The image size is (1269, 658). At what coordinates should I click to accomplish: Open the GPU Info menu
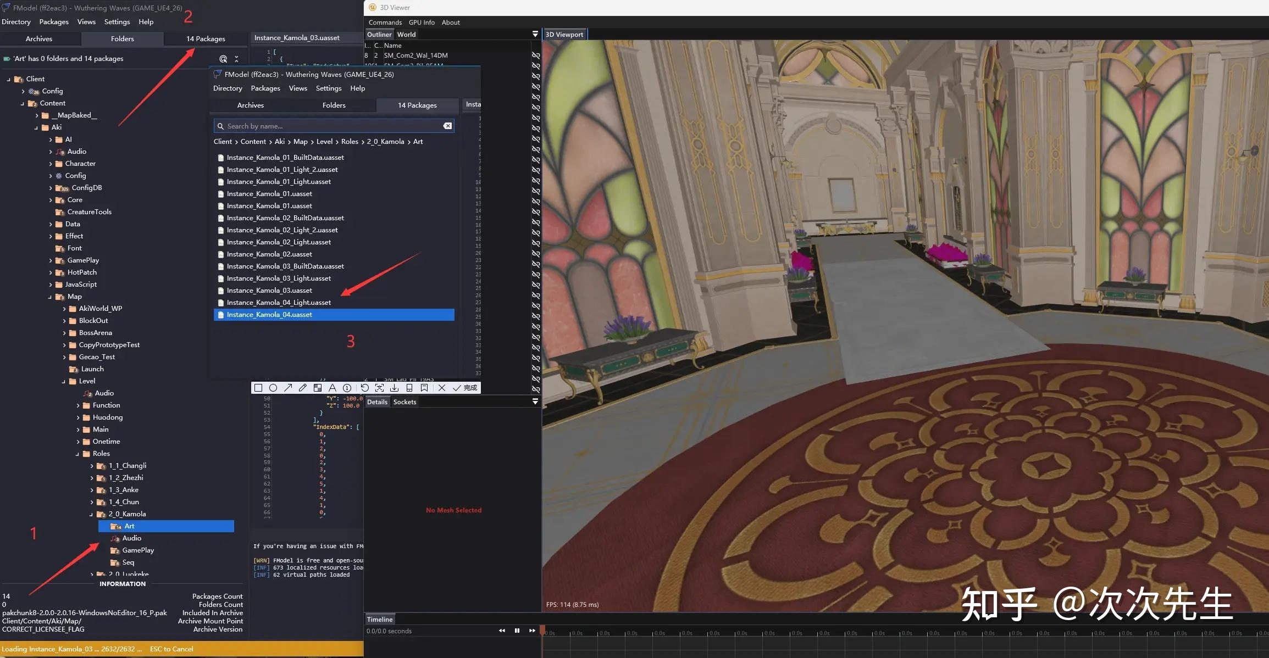[421, 23]
